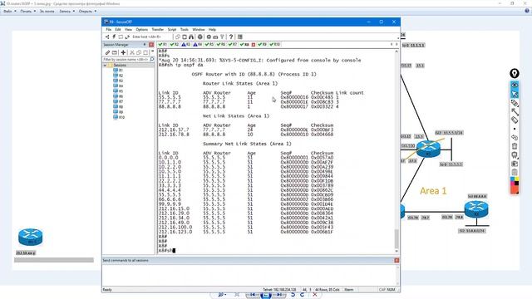Select session R10 in the Sessions tree
This screenshot has height=299, width=532.
[x=119, y=117]
